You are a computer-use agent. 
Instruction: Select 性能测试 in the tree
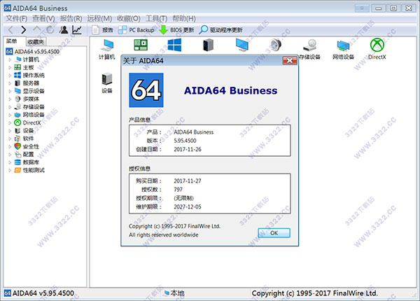click(x=34, y=170)
